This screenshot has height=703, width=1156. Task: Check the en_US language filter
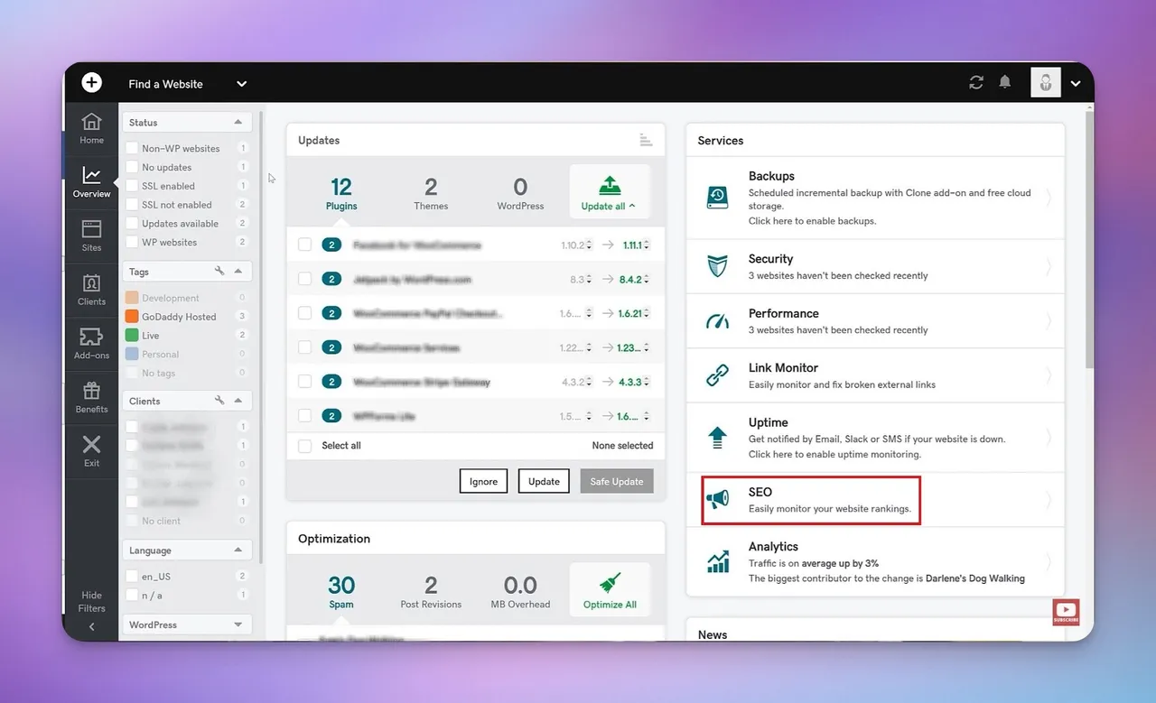click(132, 576)
